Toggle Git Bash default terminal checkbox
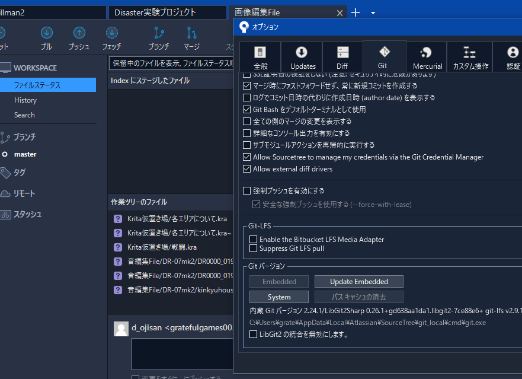 [x=246, y=109]
